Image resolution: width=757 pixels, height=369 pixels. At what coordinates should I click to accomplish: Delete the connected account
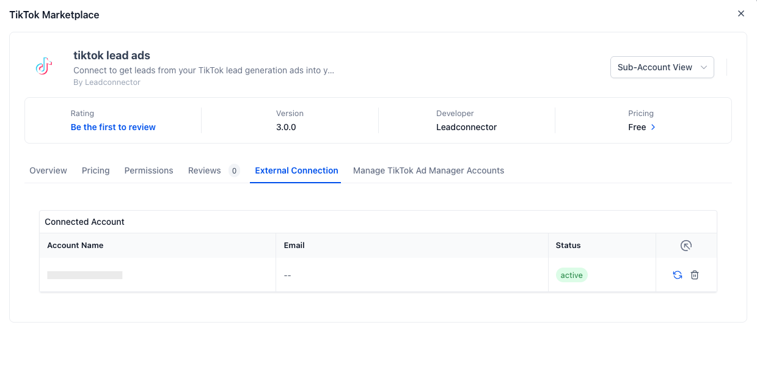(695, 275)
